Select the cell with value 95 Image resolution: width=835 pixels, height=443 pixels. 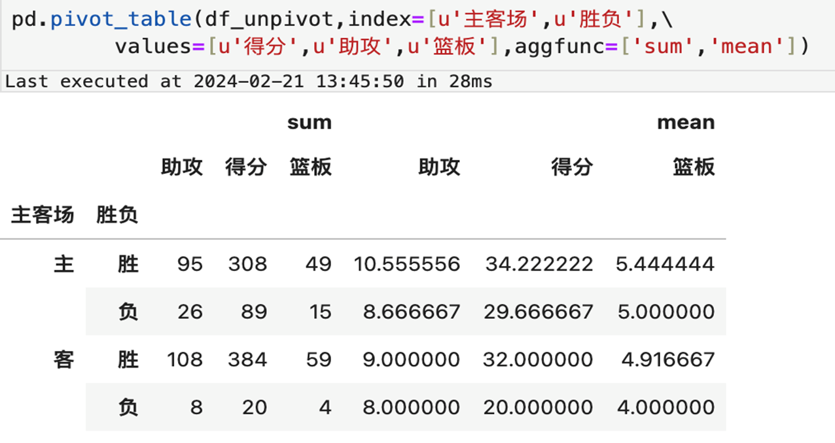pos(190,264)
